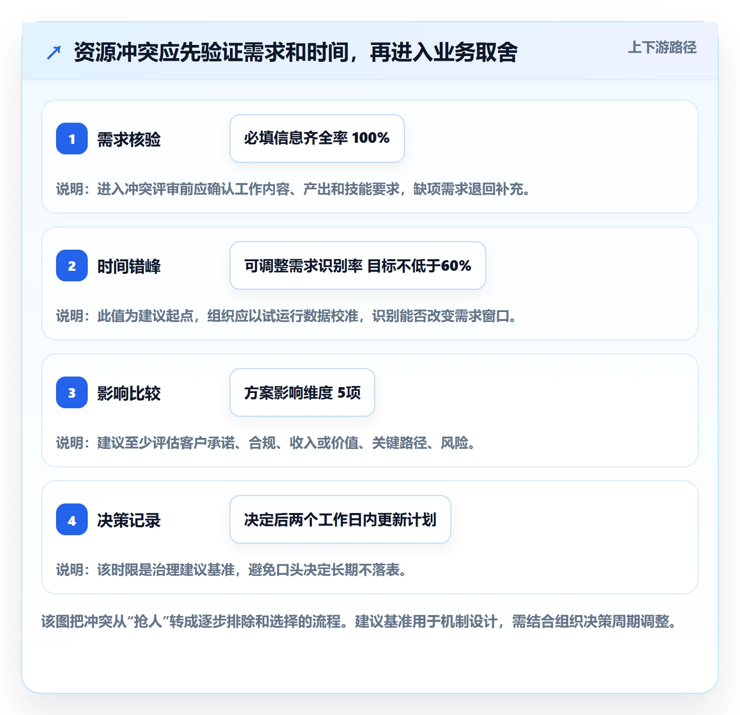Click the arrow icon beside the title

(54, 52)
